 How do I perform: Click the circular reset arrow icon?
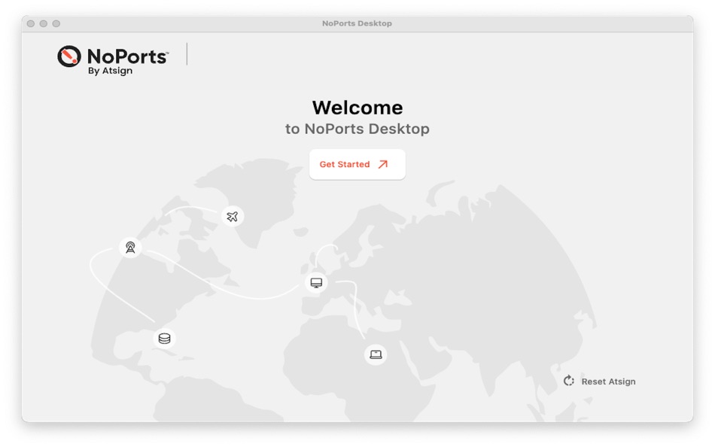tap(569, 381)
